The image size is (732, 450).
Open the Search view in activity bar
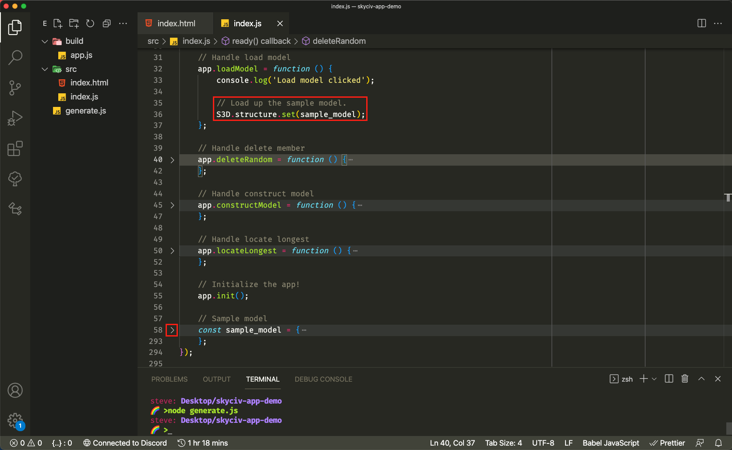[15, 57]
